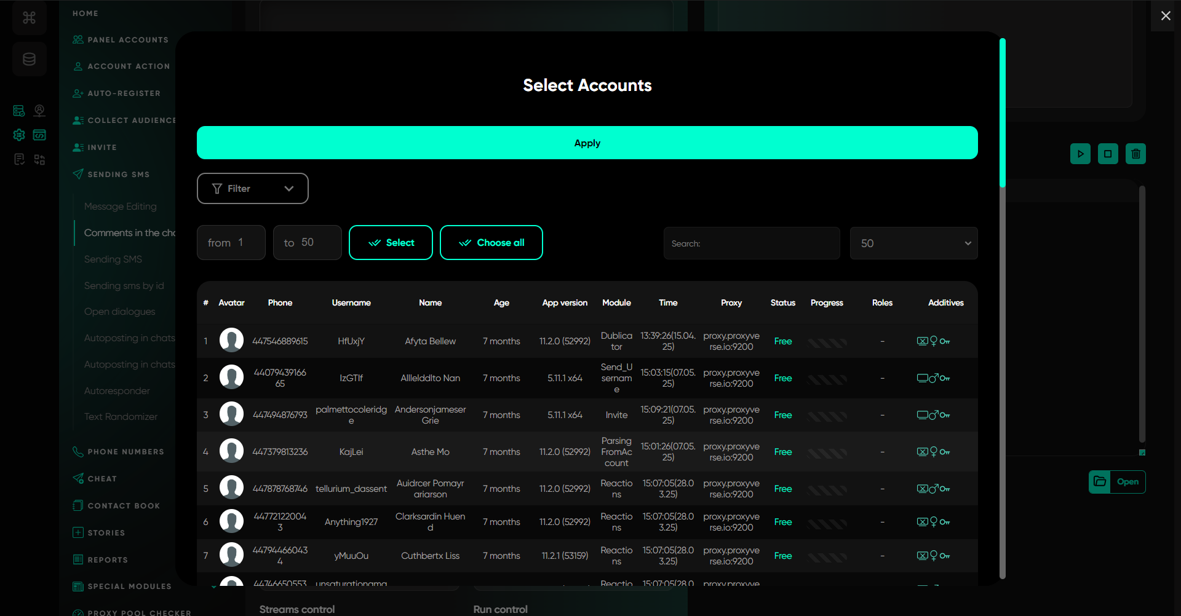Click the gear settings icon in the left rail
The width and height of the screenshot is (1181, 616).
[x=19, y=135]
